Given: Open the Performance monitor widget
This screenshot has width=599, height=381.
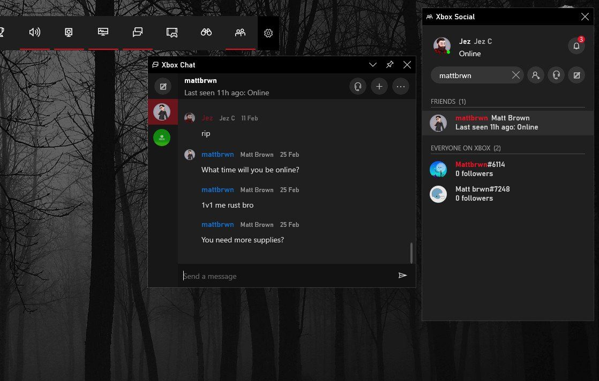Looking at the screenshot, I should [x=103, y=32].
